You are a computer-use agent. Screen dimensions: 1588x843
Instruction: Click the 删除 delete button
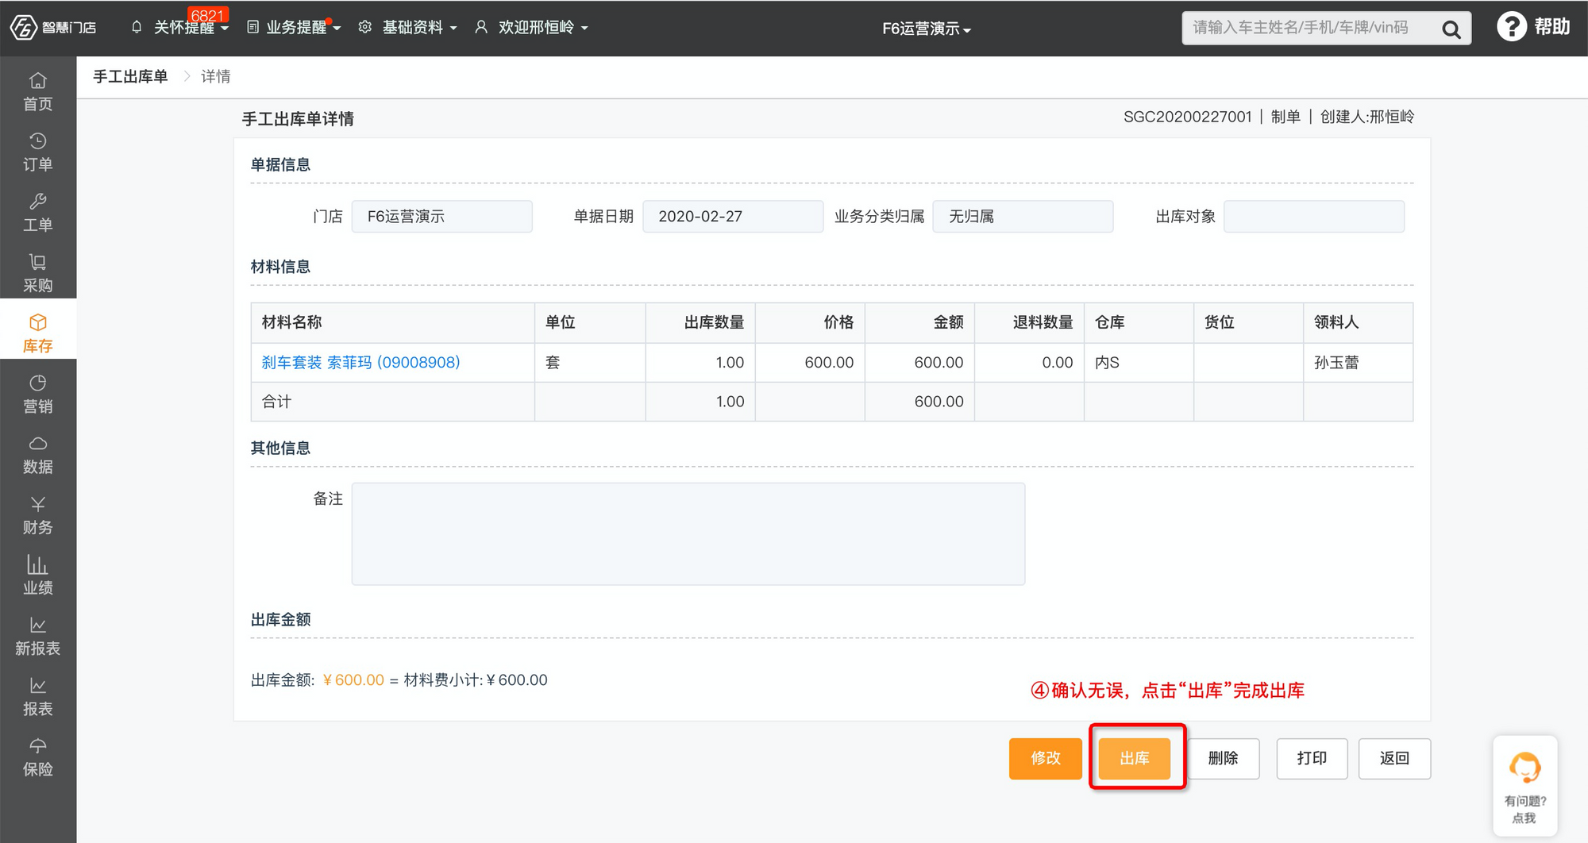point(1224,758)
